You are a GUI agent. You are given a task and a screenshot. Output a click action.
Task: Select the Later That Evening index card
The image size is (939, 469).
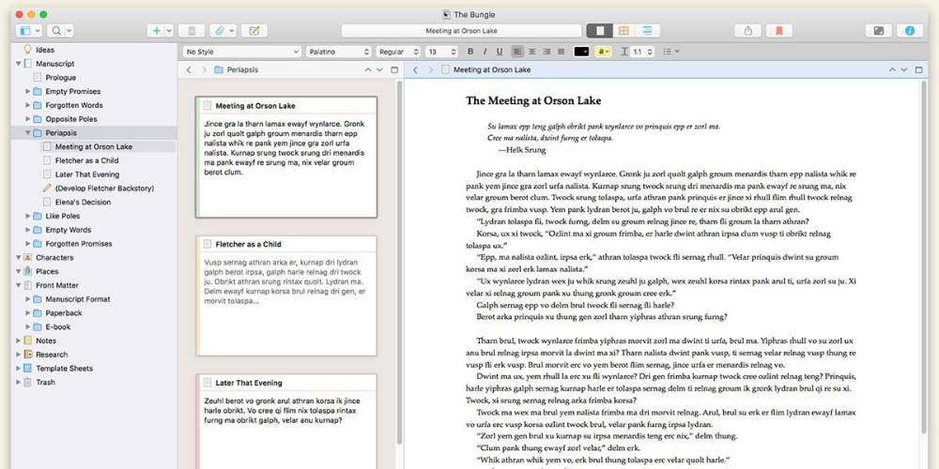286,421
